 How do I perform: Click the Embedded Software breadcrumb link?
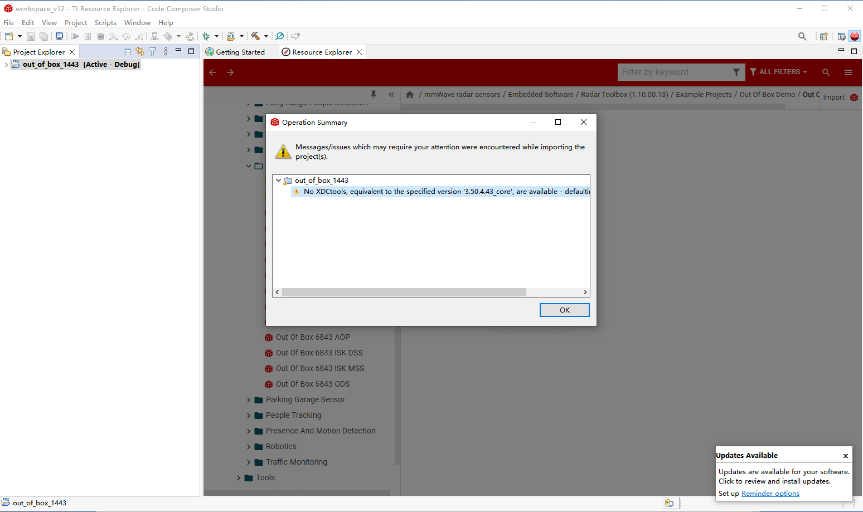pos(541,95)
